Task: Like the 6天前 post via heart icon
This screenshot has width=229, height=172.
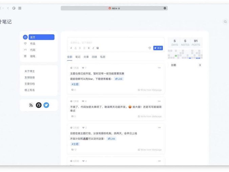Action: point(83,161)
